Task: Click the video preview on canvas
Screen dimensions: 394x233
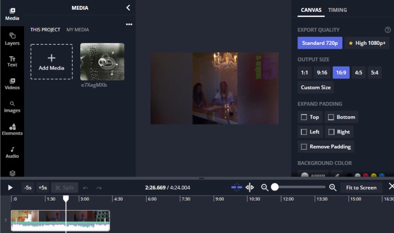Action: point(214,88)
